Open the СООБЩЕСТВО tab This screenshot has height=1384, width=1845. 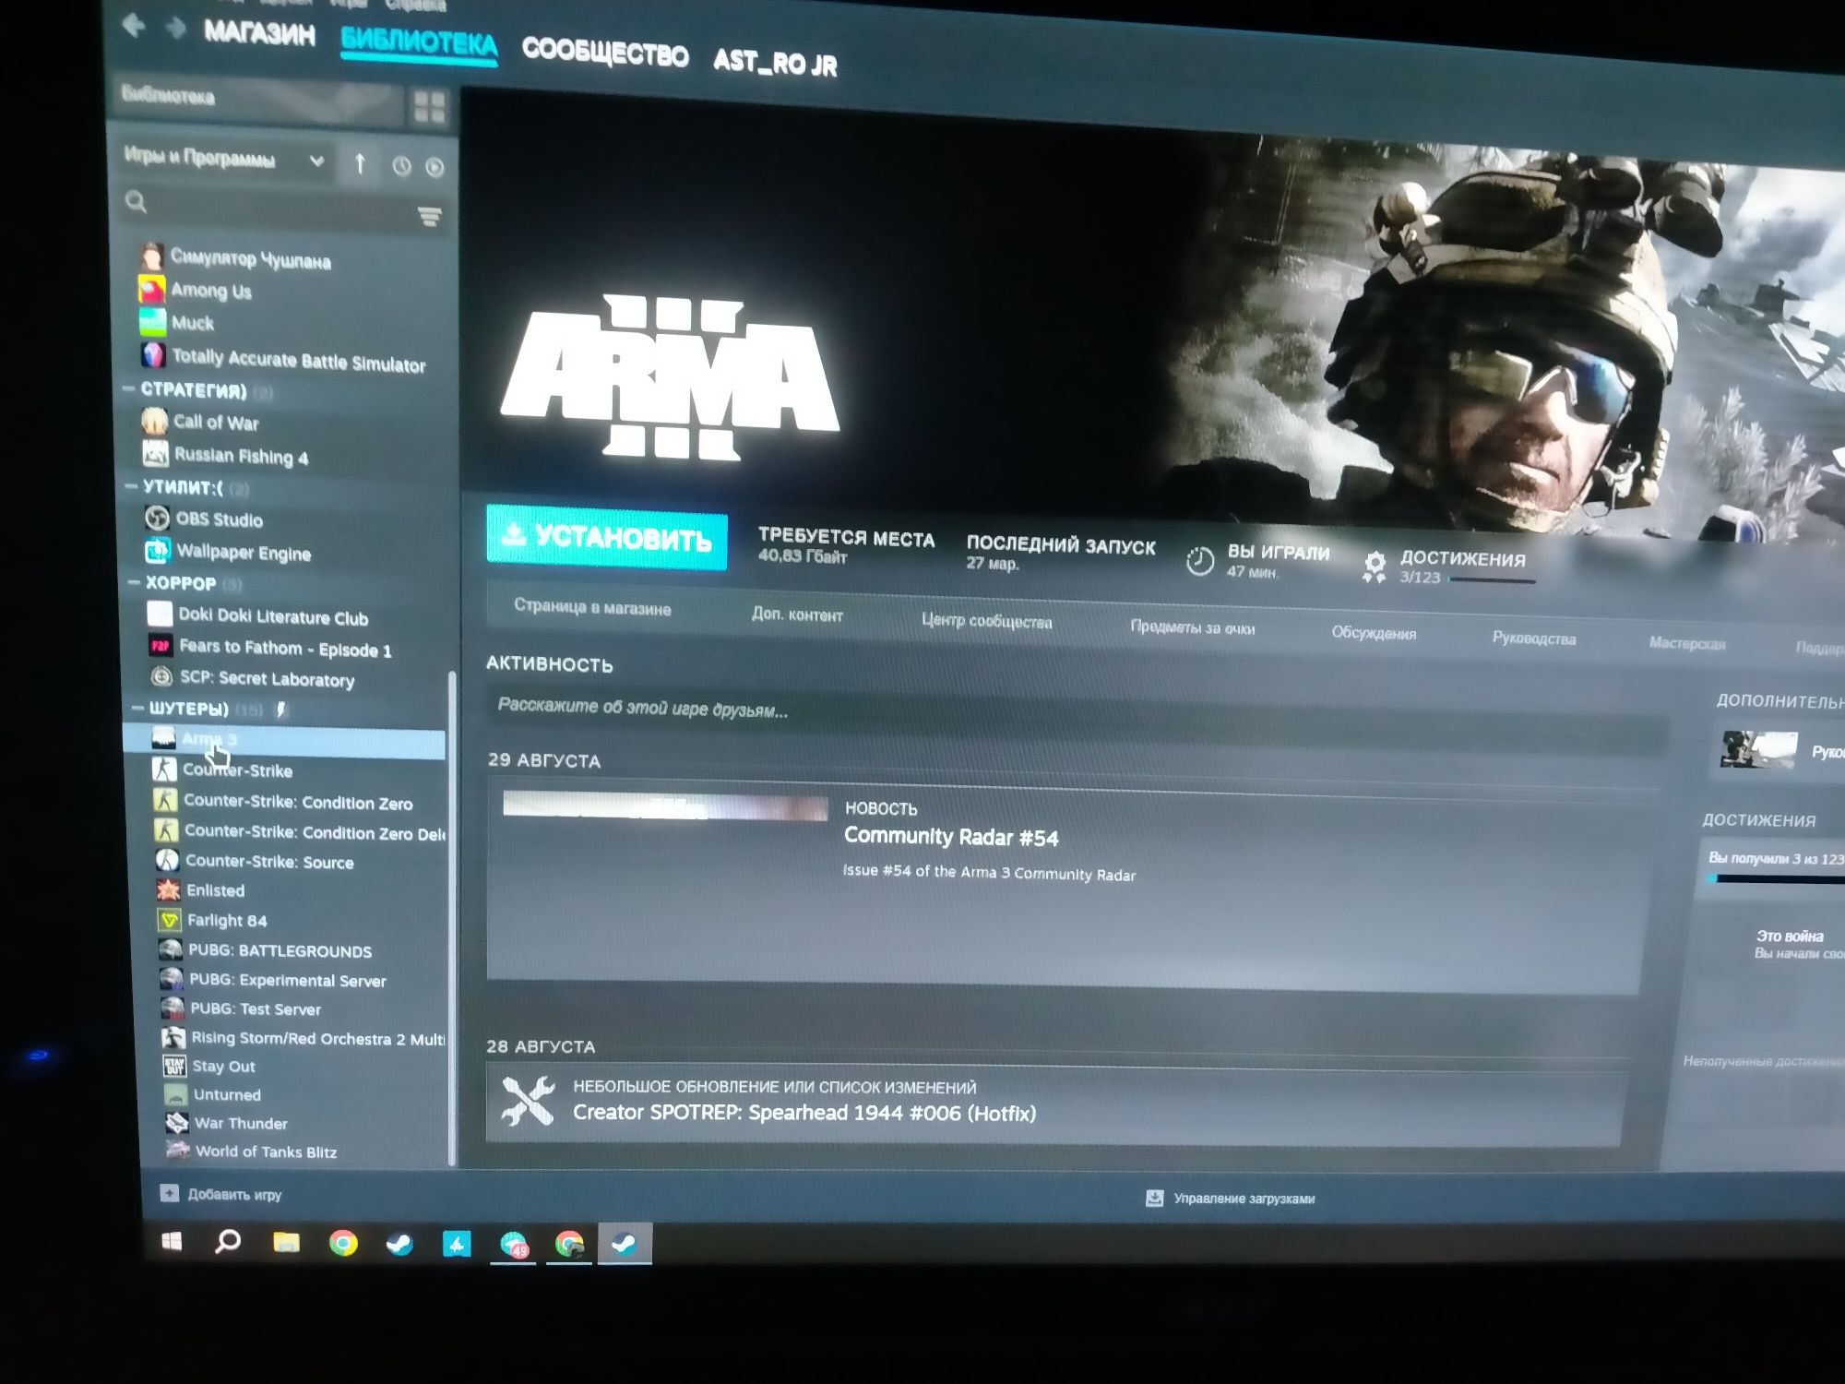pyautogui.click(x=605, y=53)
